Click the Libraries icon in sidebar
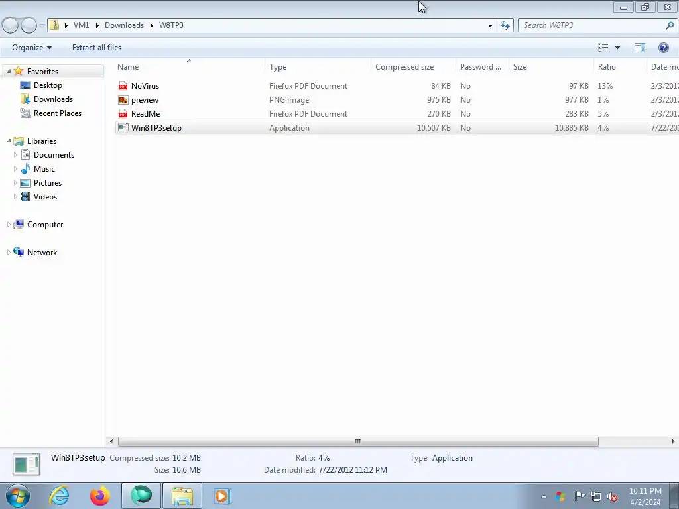 click(18, 141)
